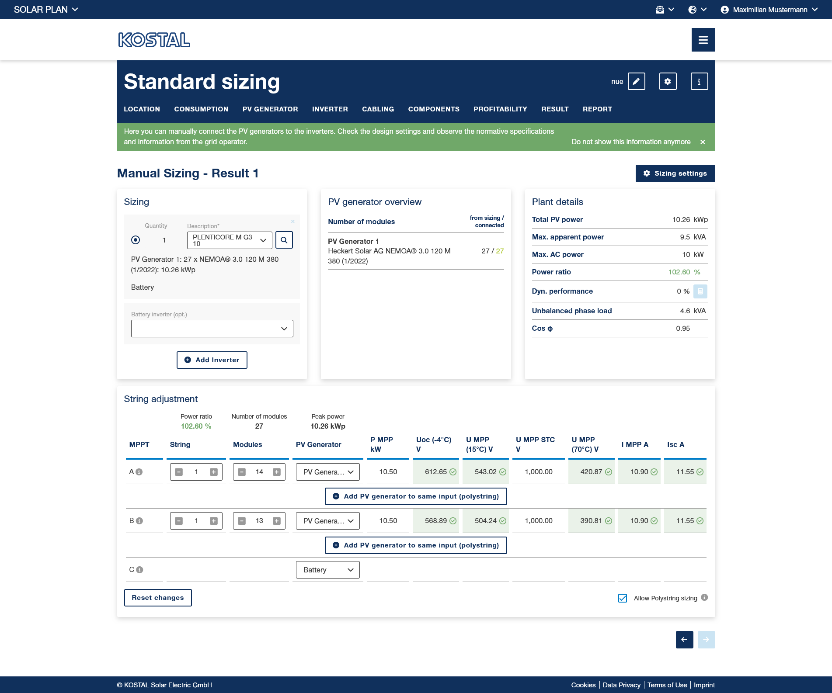
Task: Increase modules for MPPT A
Action: [277, 472]
